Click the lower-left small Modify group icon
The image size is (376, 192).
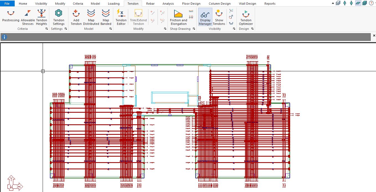pos(153,21)
